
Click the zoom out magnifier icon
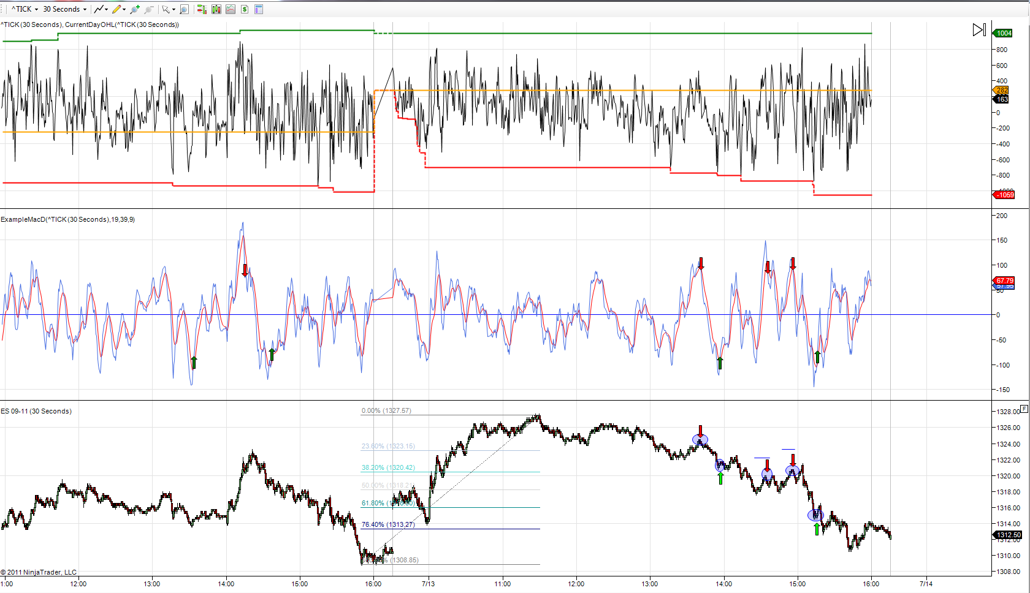149,9
